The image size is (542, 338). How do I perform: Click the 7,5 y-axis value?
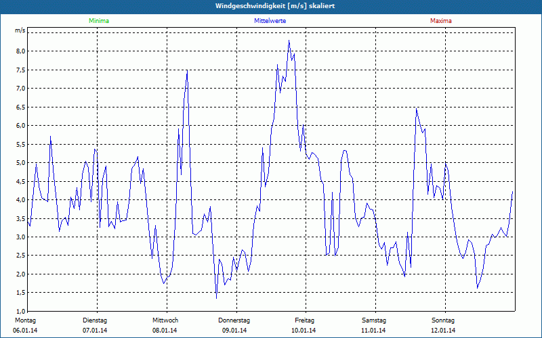[x=21, y=70]
